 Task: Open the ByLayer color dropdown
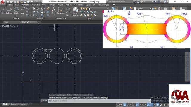pos(150,9)
